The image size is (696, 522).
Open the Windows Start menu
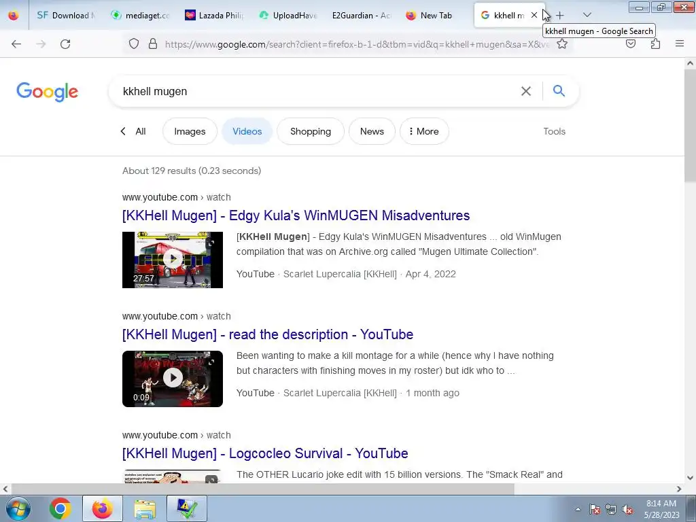click(18, 508)
